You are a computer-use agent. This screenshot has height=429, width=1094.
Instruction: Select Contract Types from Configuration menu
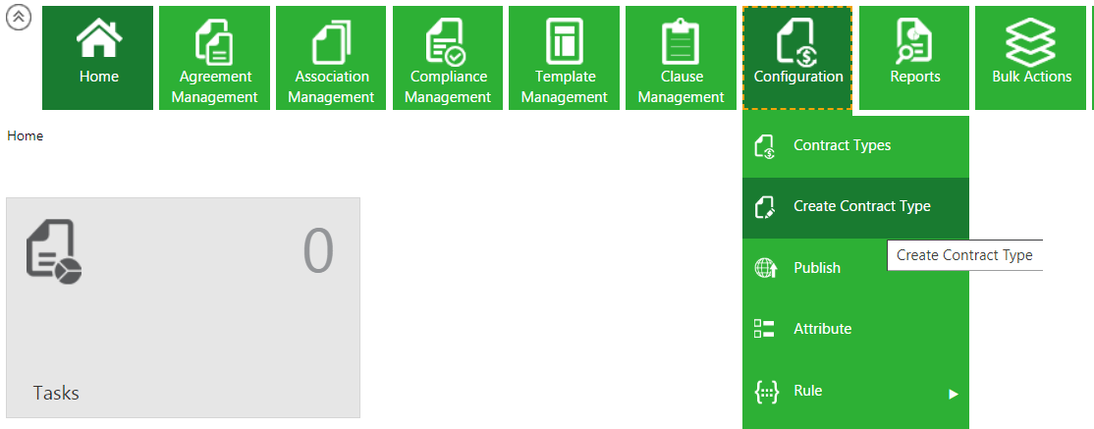click(x=842, y=145)
